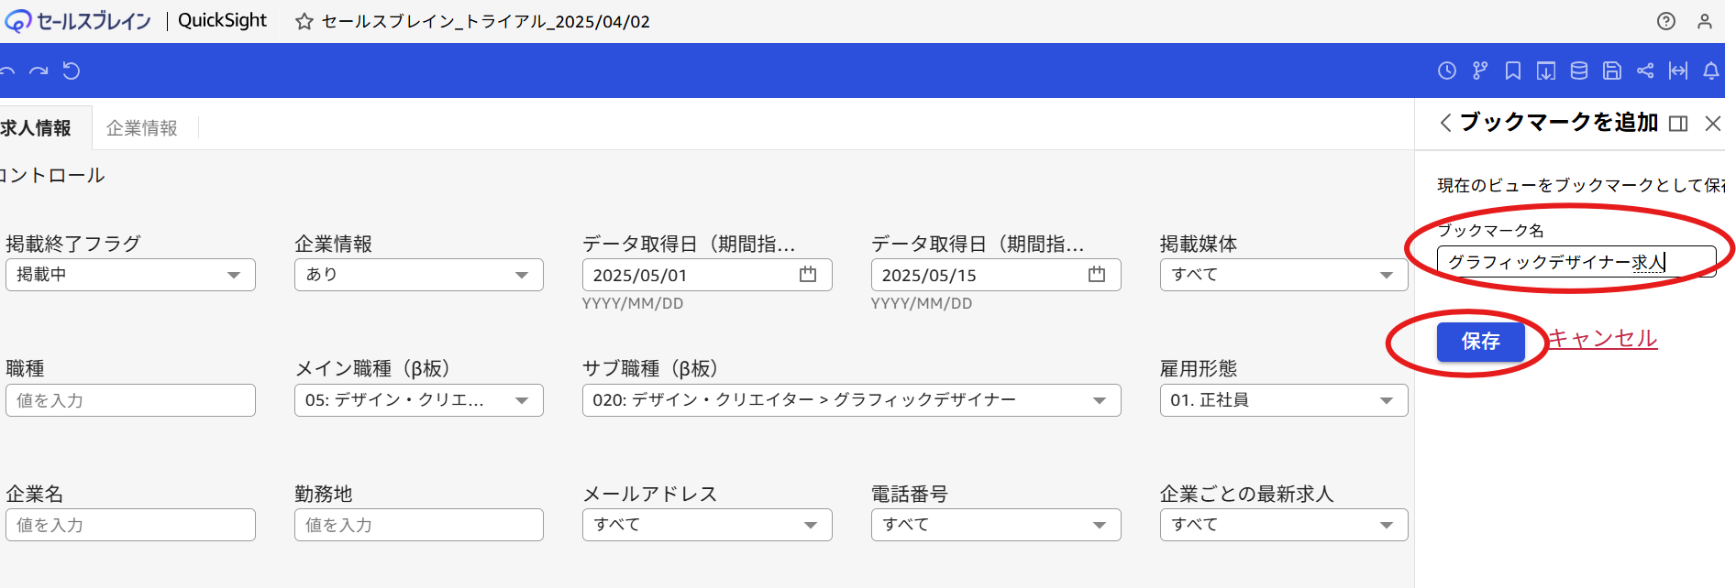Go back with bookmark panel chevron
The height and width of the screenshot is (588, 1736).
pos(1445,123)
